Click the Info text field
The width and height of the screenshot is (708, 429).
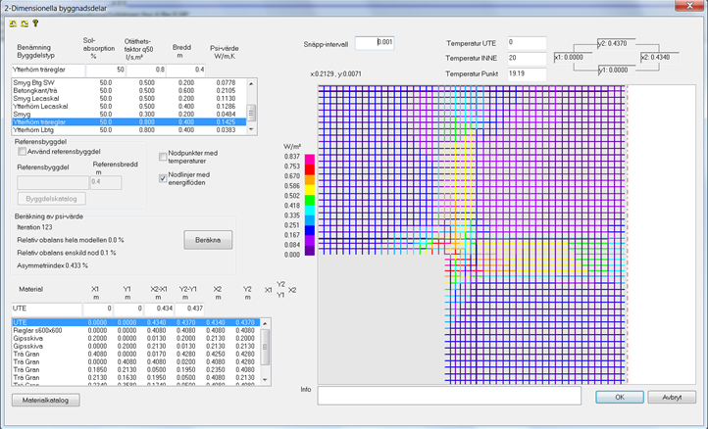pos(449,396)
